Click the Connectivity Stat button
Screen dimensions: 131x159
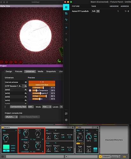[x=18, y=107]
